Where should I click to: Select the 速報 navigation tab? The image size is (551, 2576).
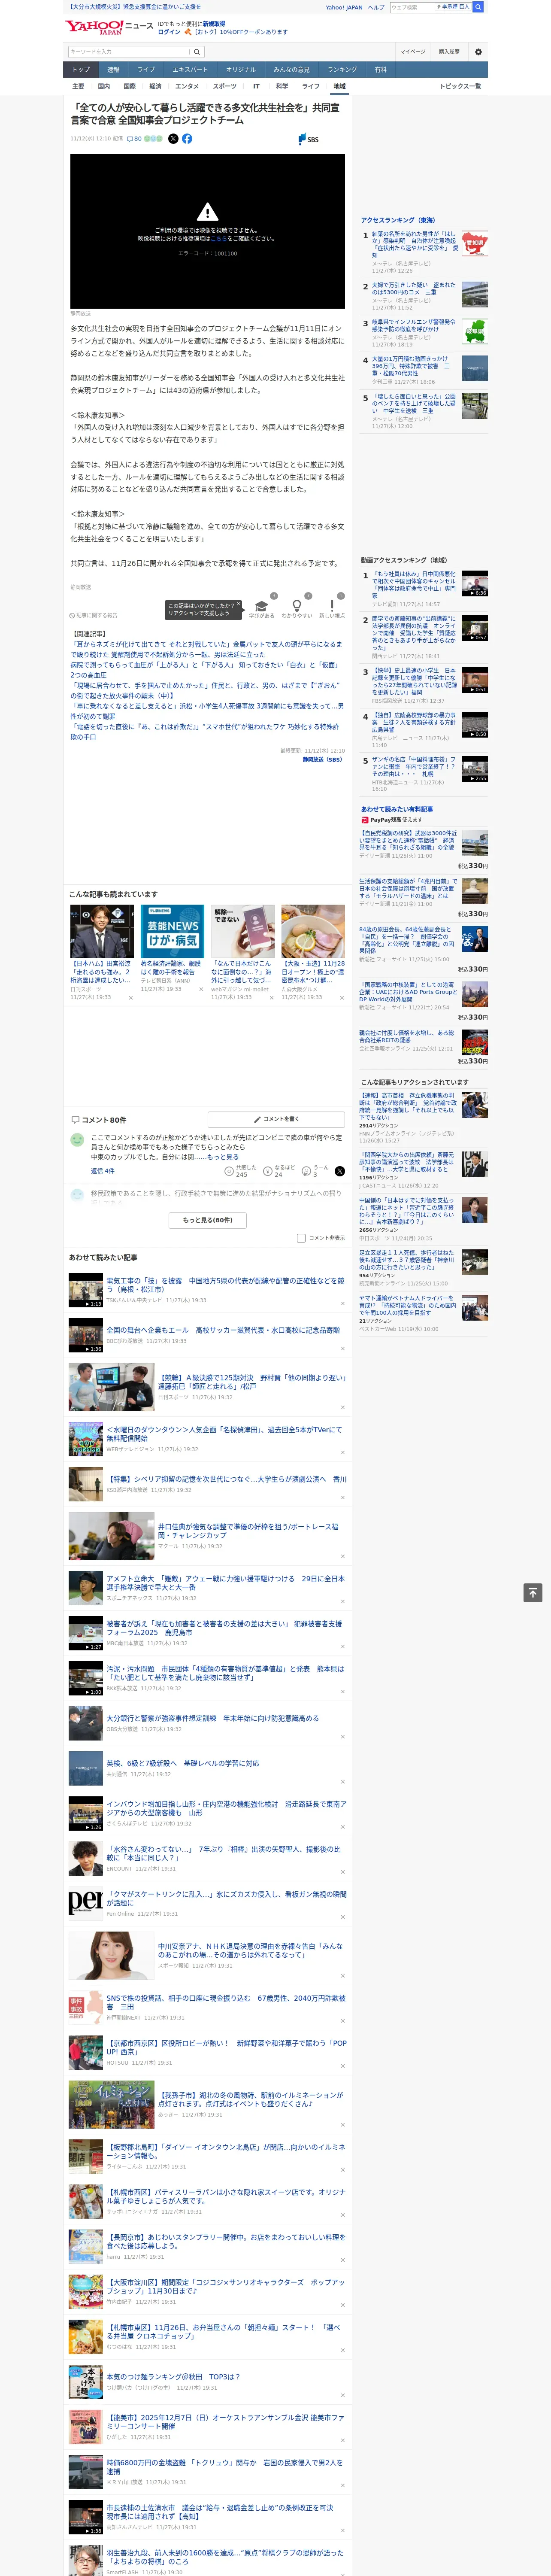[x=113, y=70]
